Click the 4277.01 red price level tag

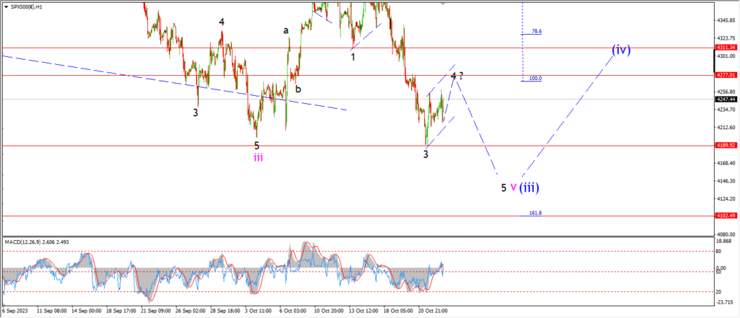point(725,75)
